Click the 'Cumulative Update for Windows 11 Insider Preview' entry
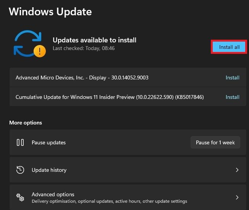 [x=110, y=97]
